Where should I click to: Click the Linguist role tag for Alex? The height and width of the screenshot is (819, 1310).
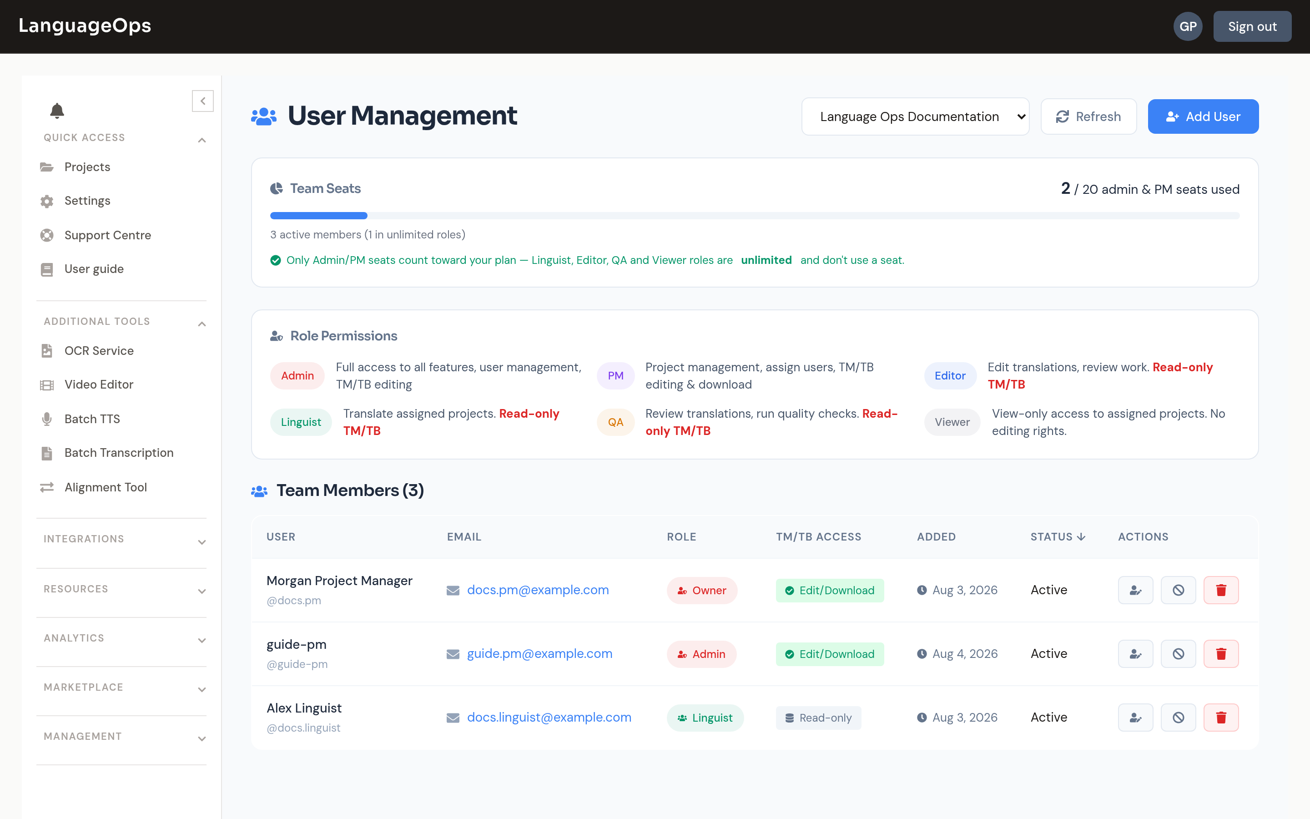[705, 718]
